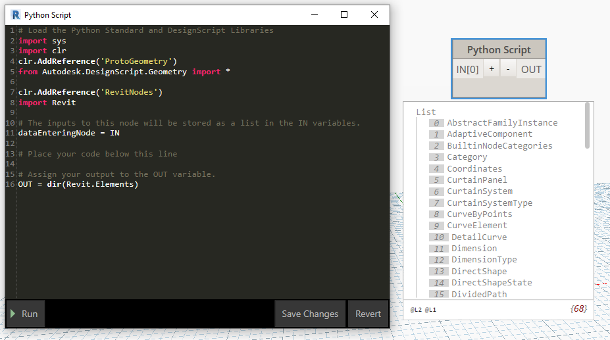Click the 'Place your code below' comment

pos(97,154)
